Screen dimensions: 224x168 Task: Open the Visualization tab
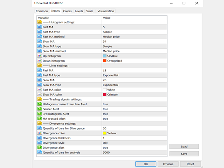click(x=106, y=11)
